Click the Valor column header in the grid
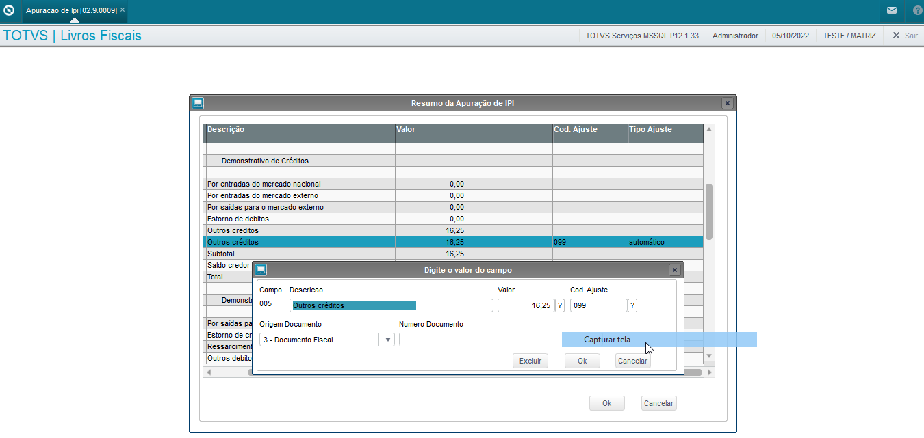The image size is (924, 438). tap(474, 133)
